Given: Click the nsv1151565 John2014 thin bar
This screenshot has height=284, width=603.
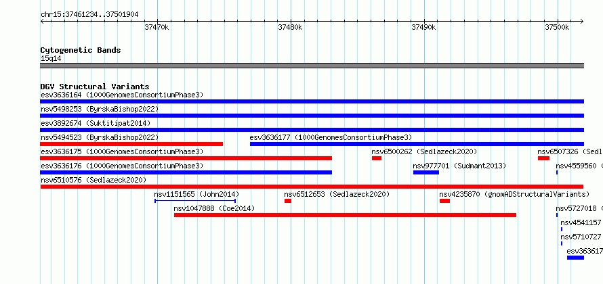Looking at the screenshot, I should click(x=195, y=201).
